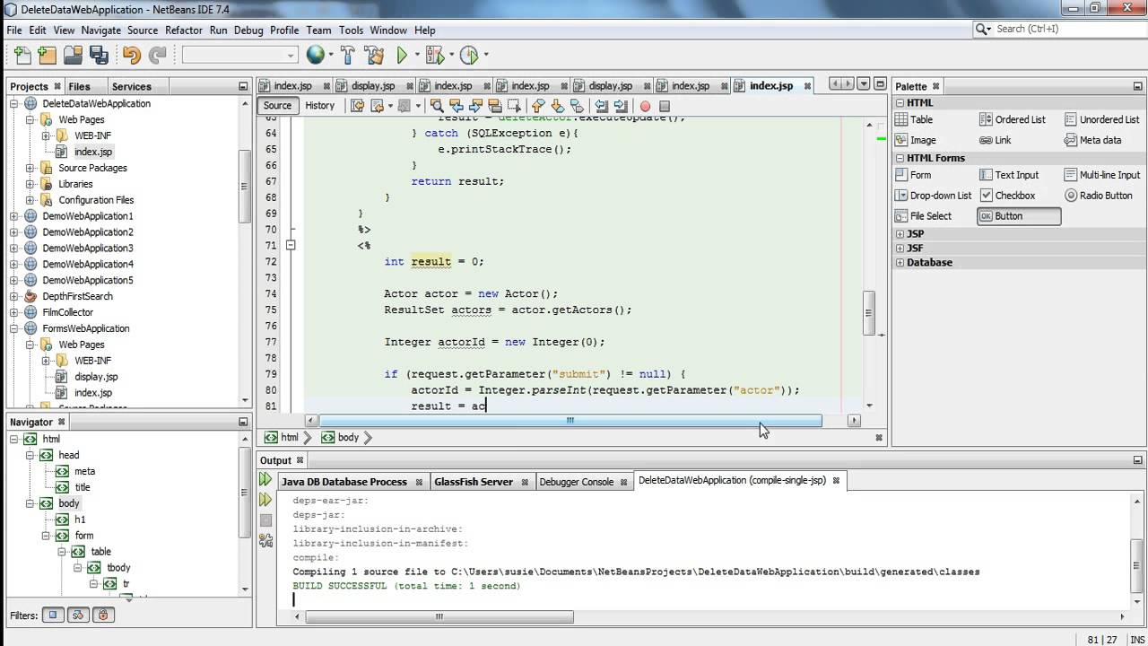This screenshot has width=1148, height=646.
Task: Click Find Previous Occurrence icon
Action: point(457,106)
